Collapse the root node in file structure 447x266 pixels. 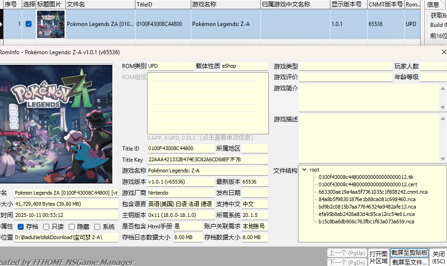point(304,170)
